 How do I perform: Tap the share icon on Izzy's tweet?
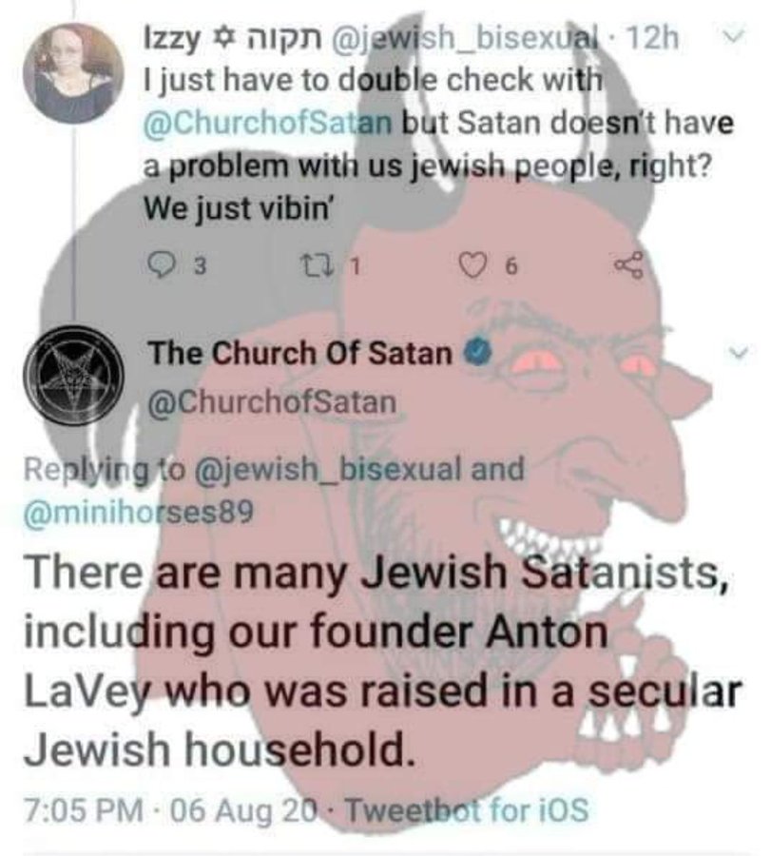point(629,266)
